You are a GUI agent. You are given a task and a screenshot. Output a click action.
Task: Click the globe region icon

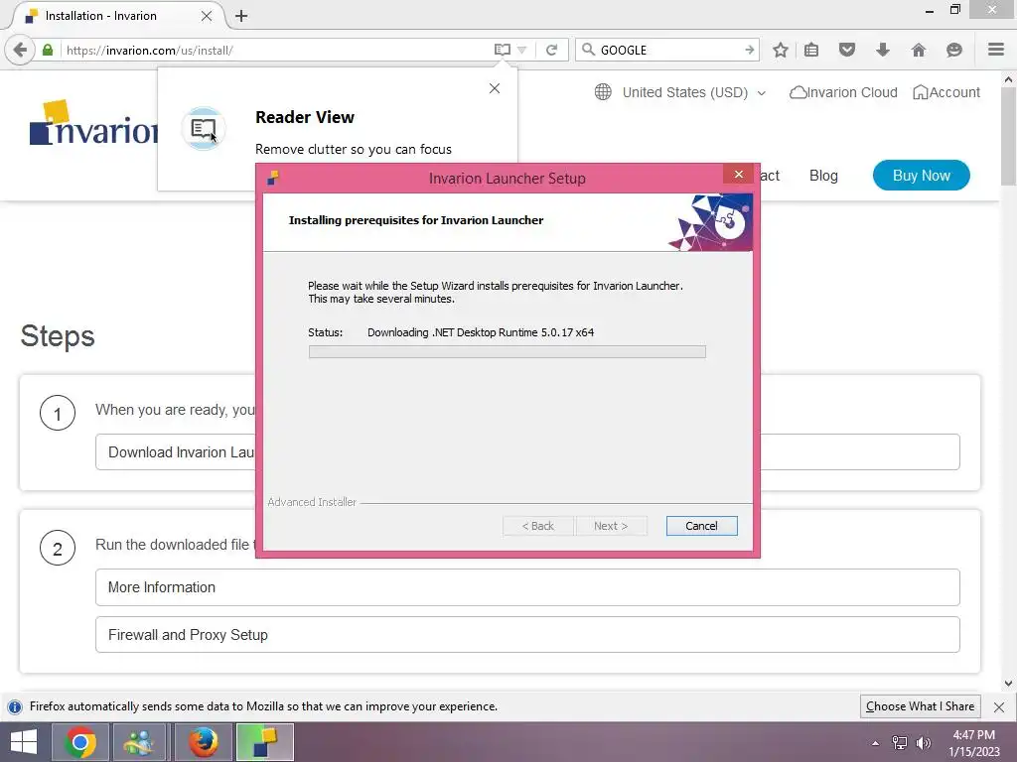[x=603, y=92]
